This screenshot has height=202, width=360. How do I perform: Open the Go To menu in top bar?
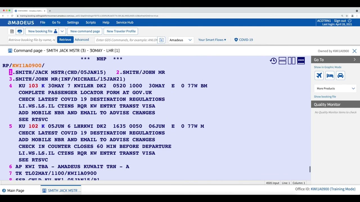(56, 22)
